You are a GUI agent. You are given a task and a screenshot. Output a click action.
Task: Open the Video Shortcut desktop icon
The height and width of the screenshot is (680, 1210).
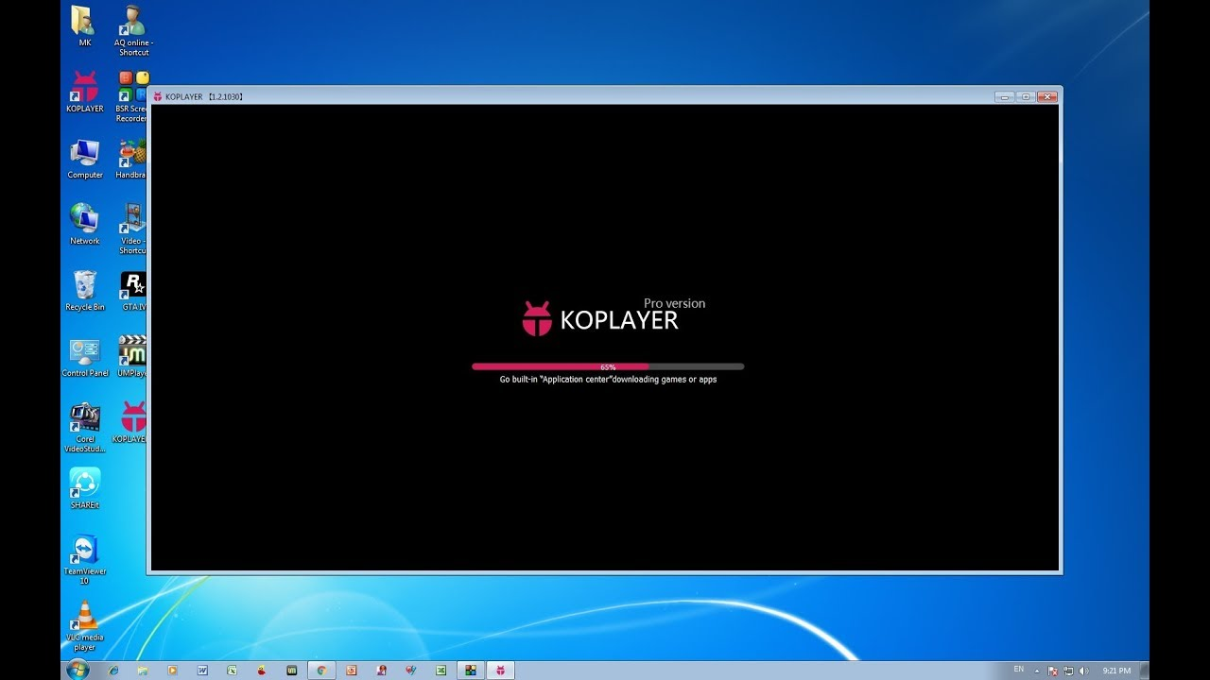tap(133, 229)
